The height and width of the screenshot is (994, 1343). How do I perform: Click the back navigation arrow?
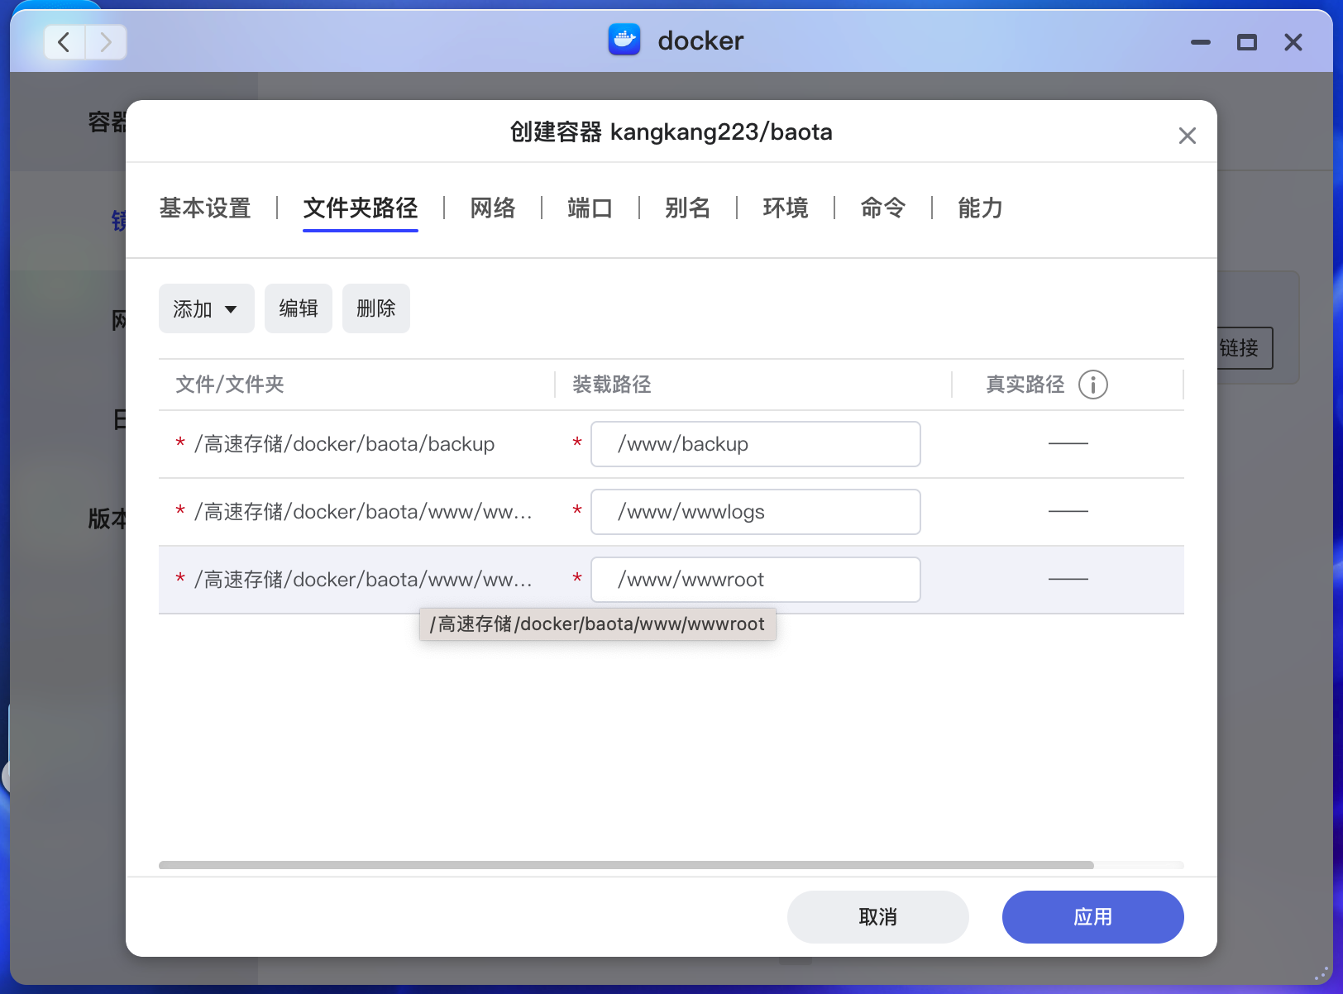[65, 42]
